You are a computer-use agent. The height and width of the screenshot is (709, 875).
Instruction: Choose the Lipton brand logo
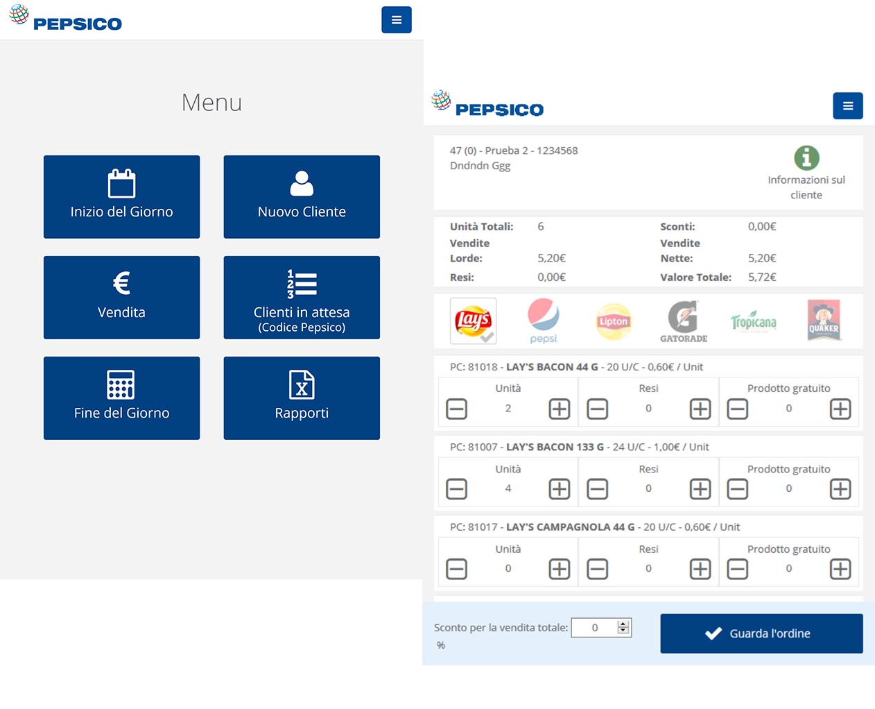pyautogui.click(x=614, y=322)
